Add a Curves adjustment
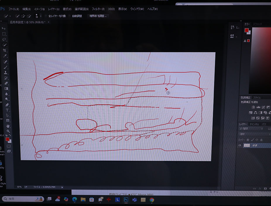This screenshot has height=206, width=271. (263, 107)
